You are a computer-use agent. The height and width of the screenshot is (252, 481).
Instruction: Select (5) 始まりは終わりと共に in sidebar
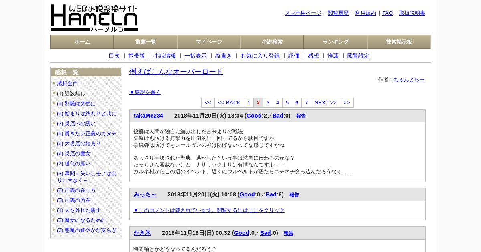pos(87,114)
